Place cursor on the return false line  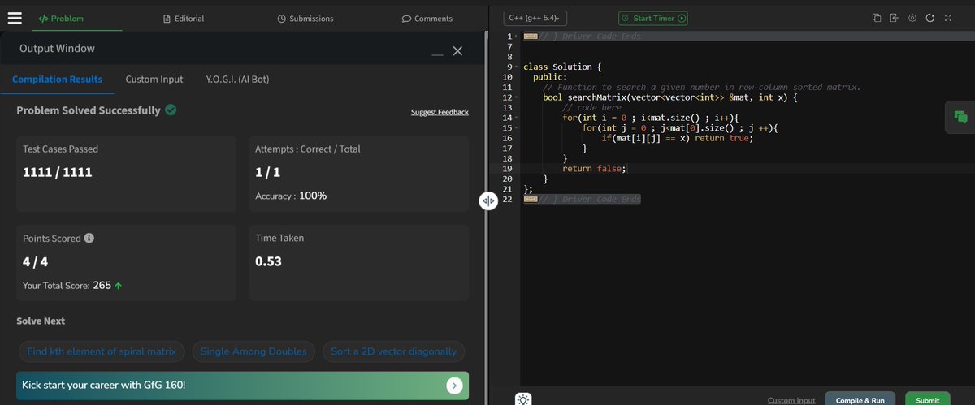click(594, 168)
